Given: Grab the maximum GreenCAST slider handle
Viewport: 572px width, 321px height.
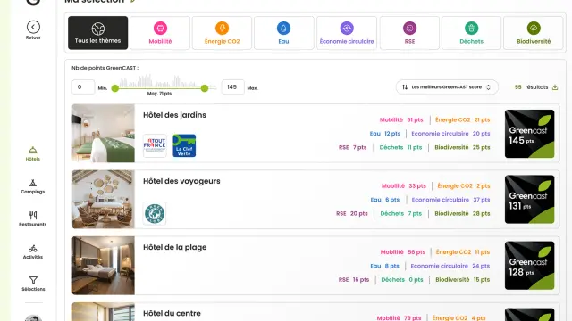Looking at the screenshot, I should click(205, 88).
